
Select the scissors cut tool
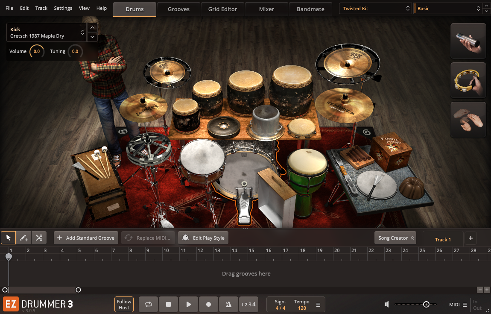pyautogui.click(x=39, y=238)
